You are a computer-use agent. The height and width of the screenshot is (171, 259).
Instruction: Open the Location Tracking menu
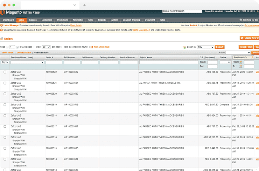(131, 20)
